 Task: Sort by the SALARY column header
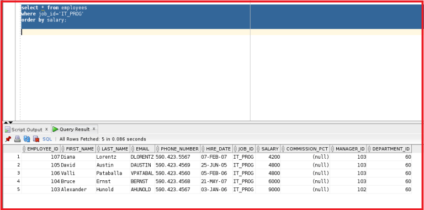click(x=268, y=149)
